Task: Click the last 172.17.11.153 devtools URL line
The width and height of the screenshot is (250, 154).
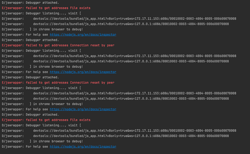Action: pyautogui.click(x=134, y=130)
